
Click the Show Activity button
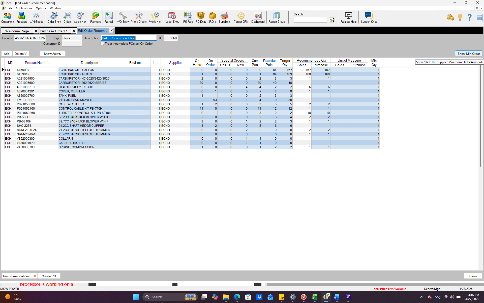52,54
